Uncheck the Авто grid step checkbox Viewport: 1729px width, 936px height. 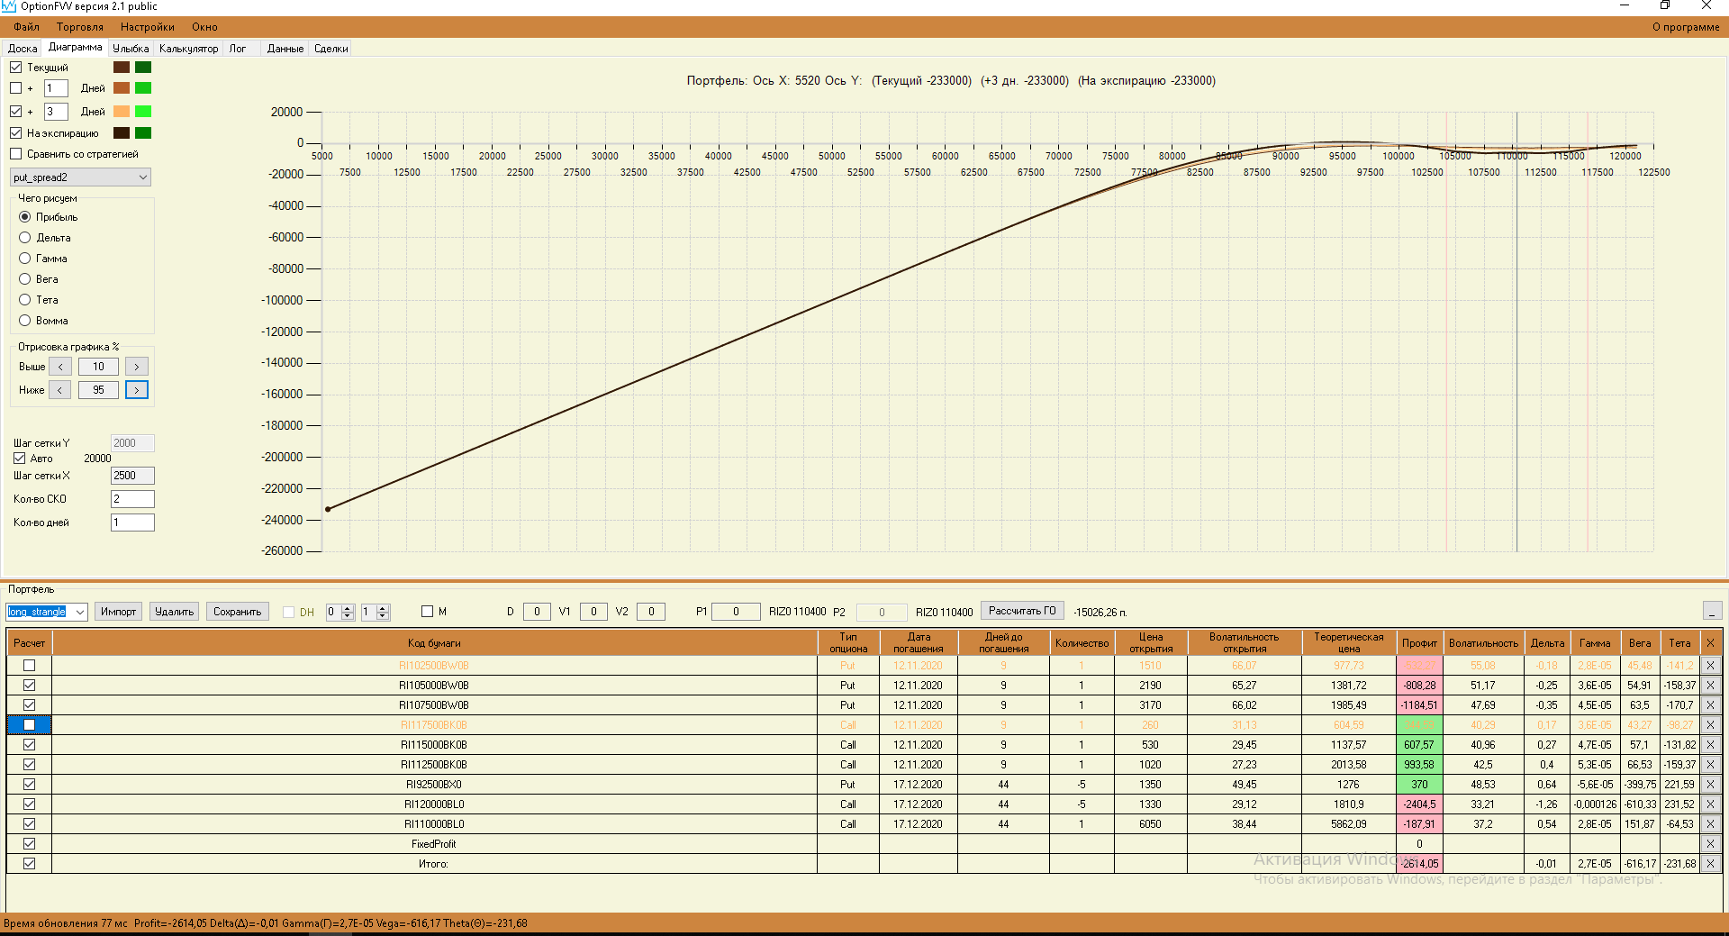20,459
